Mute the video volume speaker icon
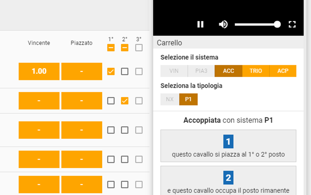 (223, 24)
